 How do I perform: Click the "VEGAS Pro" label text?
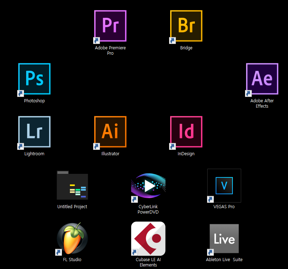[x=224, y=207]
